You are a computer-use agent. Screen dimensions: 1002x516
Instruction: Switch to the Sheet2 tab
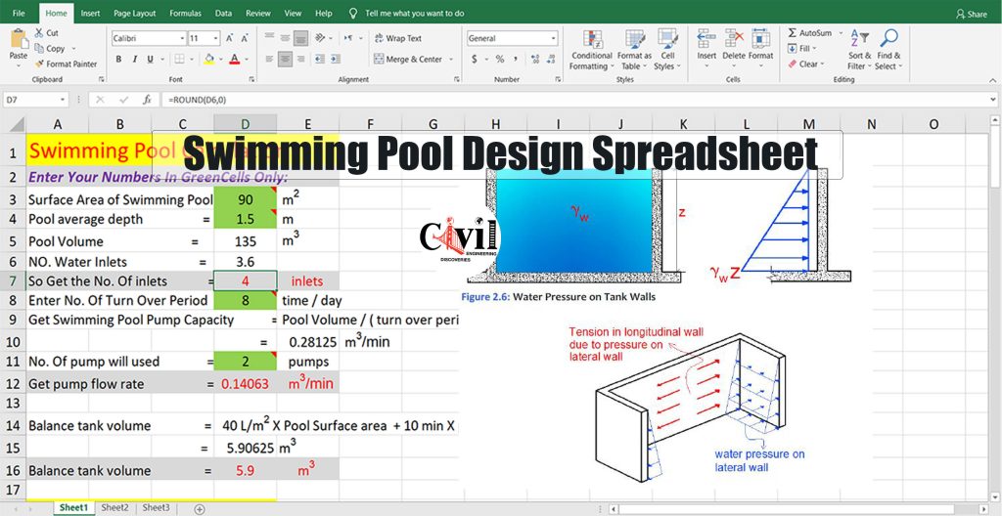[115, 508]
